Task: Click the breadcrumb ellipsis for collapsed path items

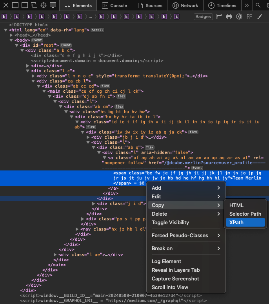Action: click(x=90, y=16)
